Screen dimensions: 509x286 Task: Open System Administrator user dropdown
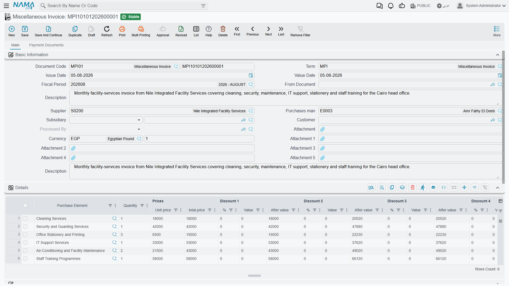[x=481, y=6]
